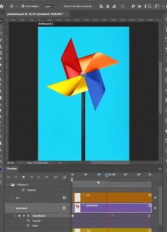Split clip at playhead with scissors

click(56, 177)
